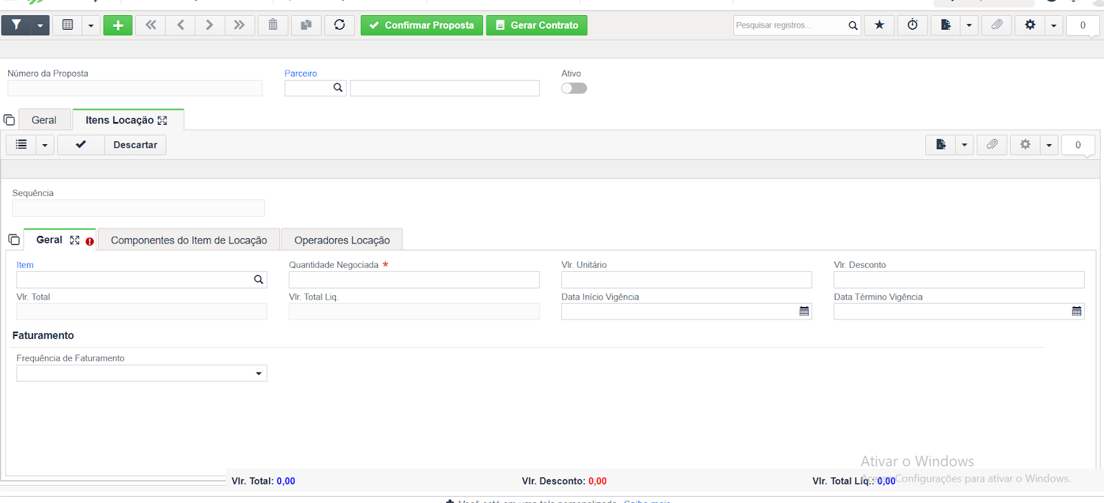Click Gerar Contrato button
This screenshot has height=503, width=1104.
(537, 26)
